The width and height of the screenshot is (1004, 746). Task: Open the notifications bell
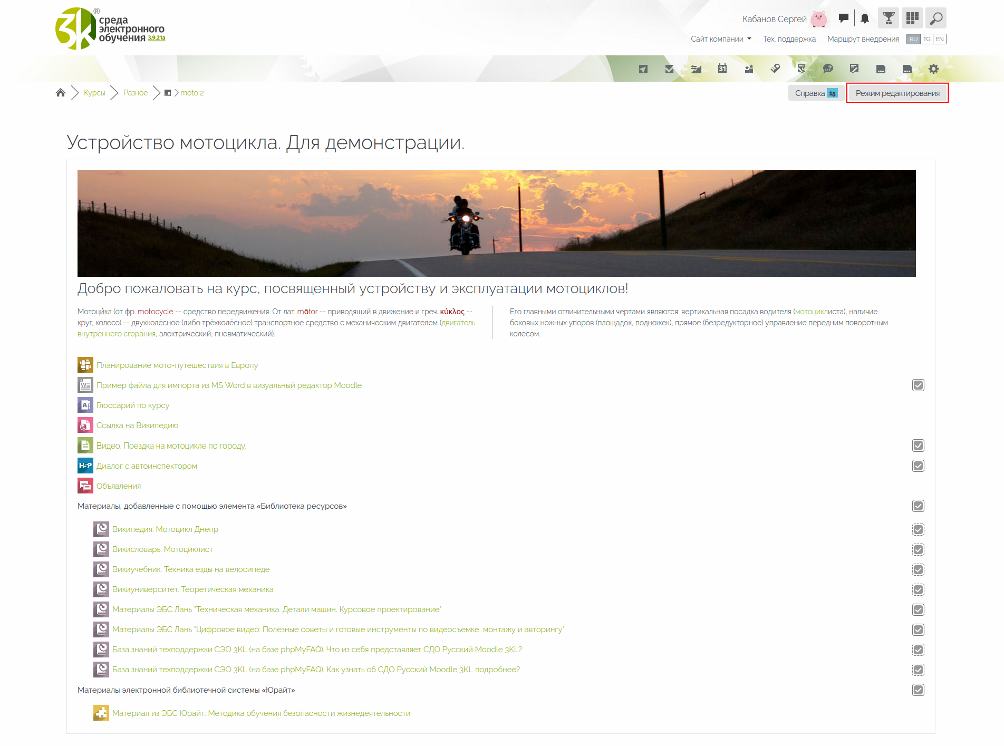(865, 18)
